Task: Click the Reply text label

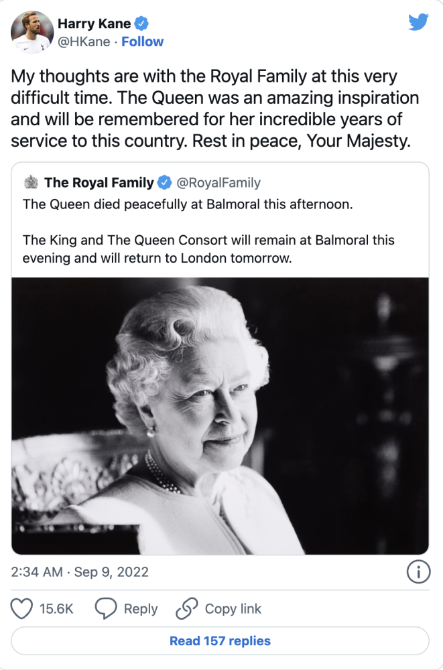Action: tap(141, 609)
